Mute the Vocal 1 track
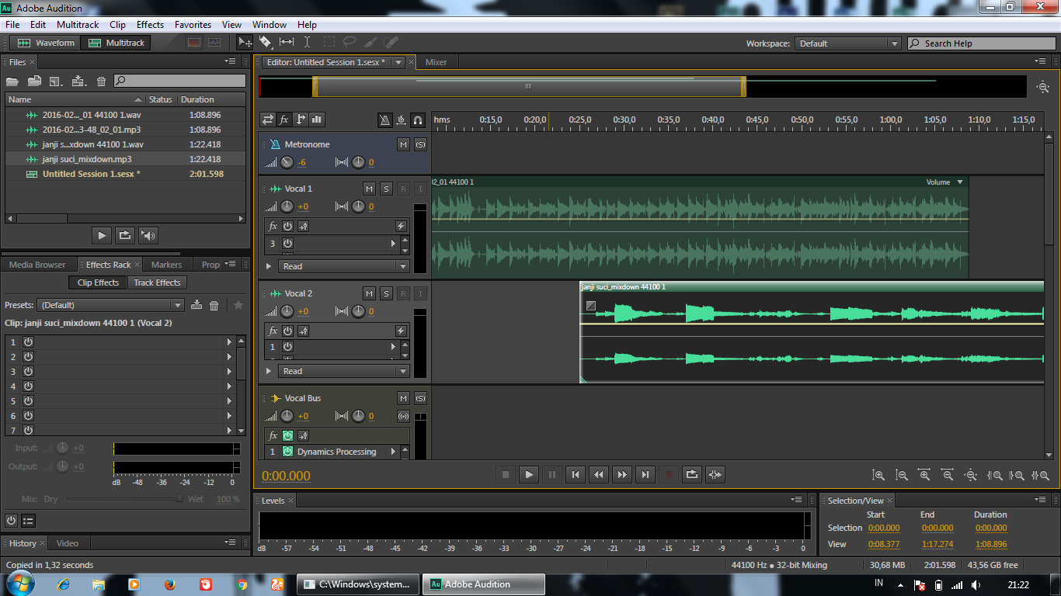 tap(369, 189)
